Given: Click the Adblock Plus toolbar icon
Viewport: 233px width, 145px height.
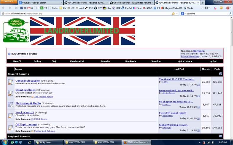Looking at the screenshot, I should (228, 8).
